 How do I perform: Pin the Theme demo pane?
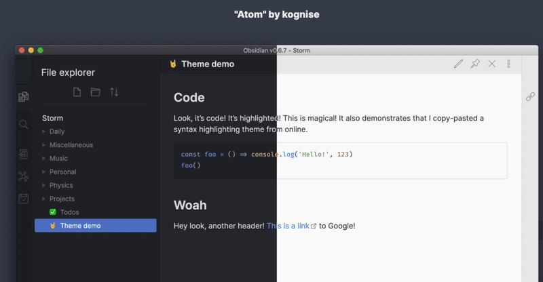(475, 64)
